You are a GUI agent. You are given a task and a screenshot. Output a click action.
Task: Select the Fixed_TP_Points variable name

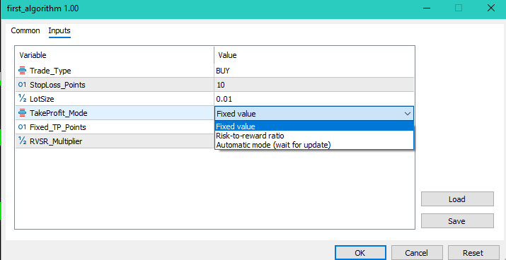pos(58,127)
